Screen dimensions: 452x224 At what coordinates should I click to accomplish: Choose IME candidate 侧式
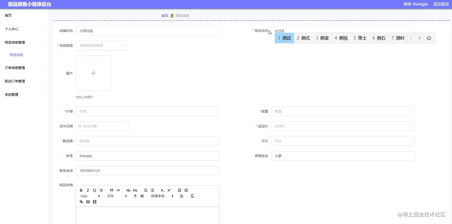(x=303, y=38)
